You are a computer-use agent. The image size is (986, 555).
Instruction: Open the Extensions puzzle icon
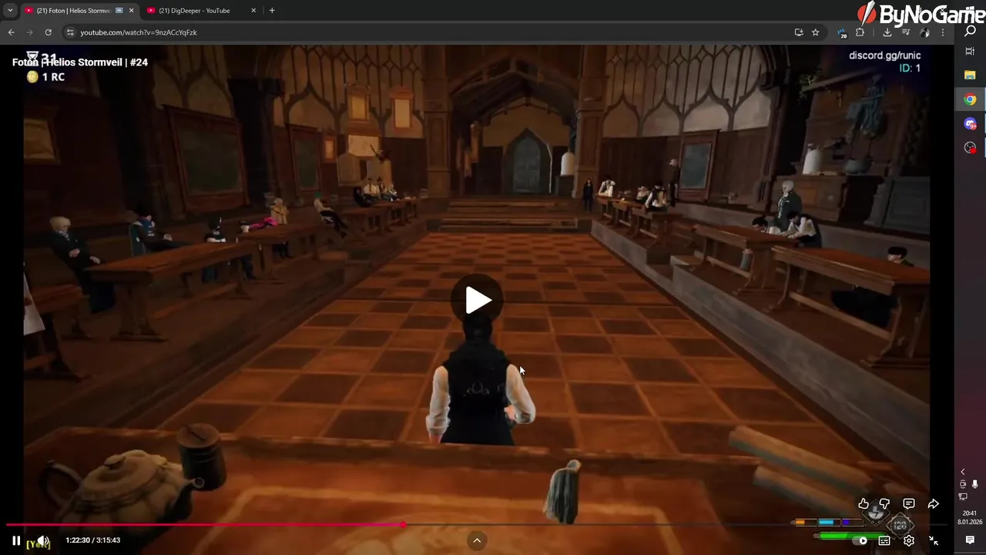tap(860, 32)
